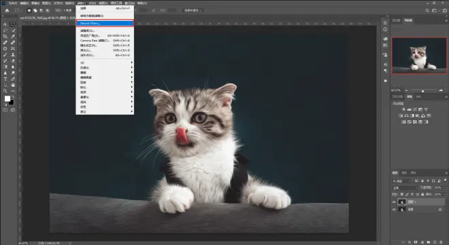Select the Move tool
This screenshot has height=245, width=449.
tap(5, 24)
